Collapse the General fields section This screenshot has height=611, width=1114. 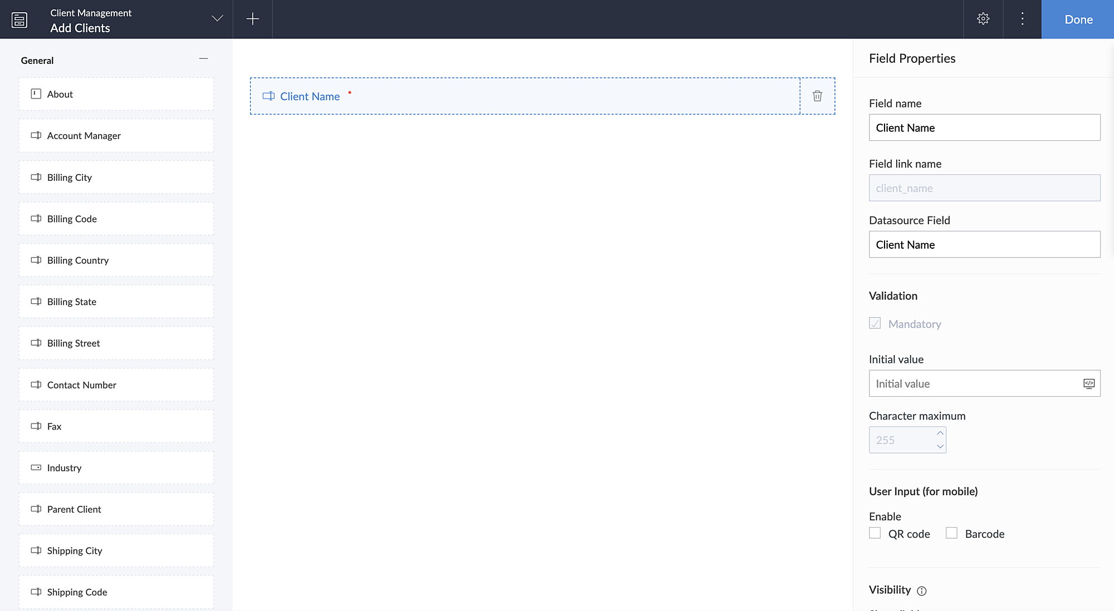click(203, 58)
